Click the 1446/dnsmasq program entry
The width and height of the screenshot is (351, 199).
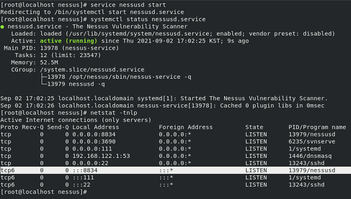click(x=310, y=156)
